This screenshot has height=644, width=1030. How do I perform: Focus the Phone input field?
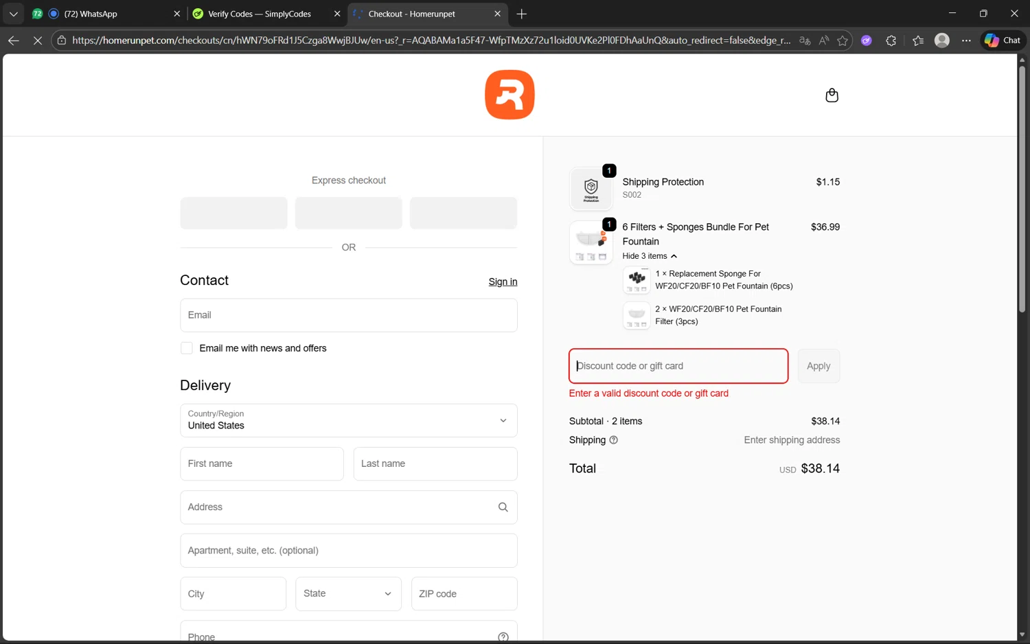(x=349, y=632)
